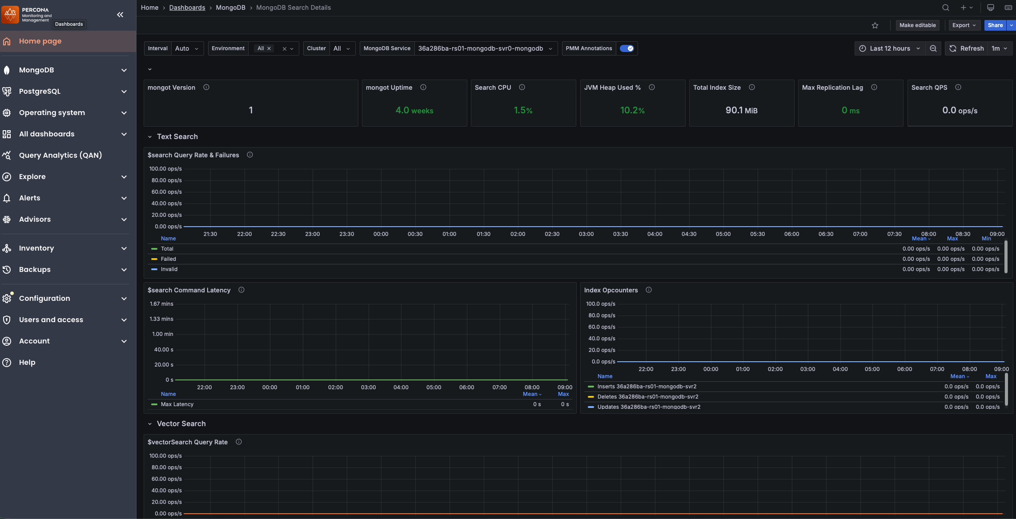
Task: Go to Home in breadcrumb
Action: coord(149,8)
